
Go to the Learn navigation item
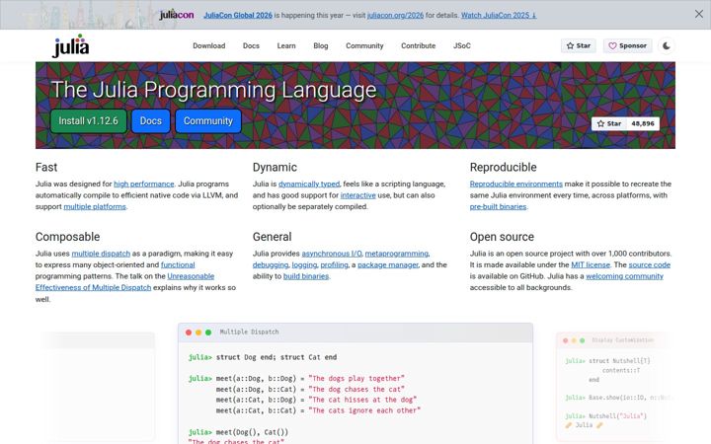(x=286, y=45)
